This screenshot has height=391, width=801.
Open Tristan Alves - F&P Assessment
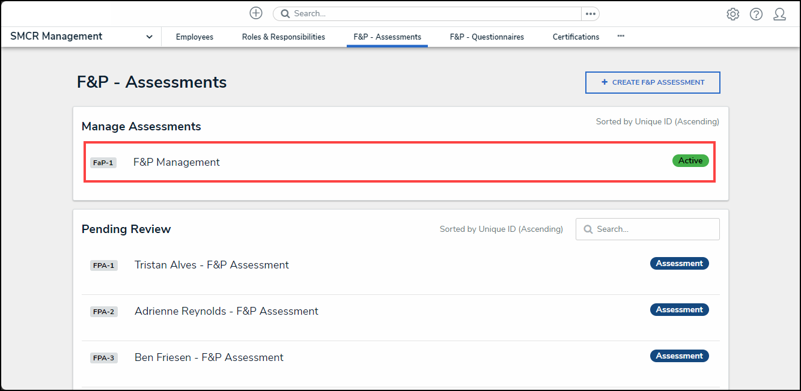(212, 264)
